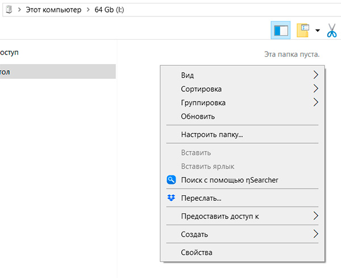
Task: Click the folder options icon in the toolbar
Action: click(303, 31)
